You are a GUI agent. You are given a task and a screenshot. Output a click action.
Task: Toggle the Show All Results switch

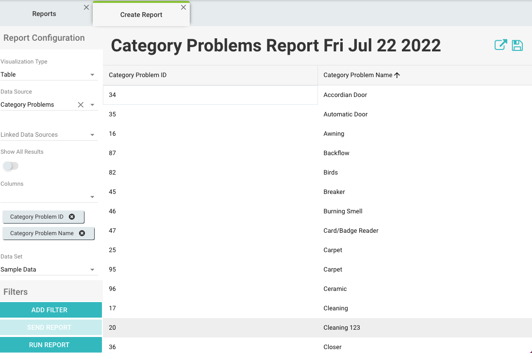click(x=11, y=166)
